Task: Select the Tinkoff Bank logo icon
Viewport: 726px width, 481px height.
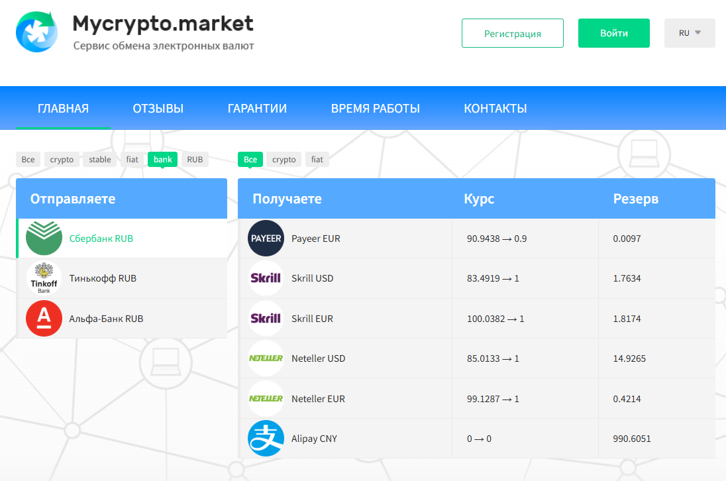Action: pos(44,278)
